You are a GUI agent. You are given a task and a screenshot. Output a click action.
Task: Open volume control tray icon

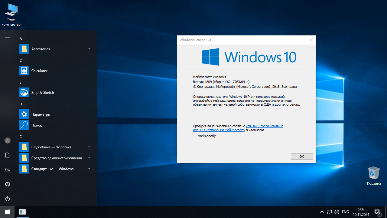click(x=337, y=212)
